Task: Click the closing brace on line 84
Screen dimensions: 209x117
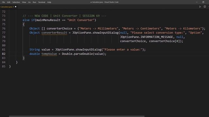Action: [x=17, y=62]
